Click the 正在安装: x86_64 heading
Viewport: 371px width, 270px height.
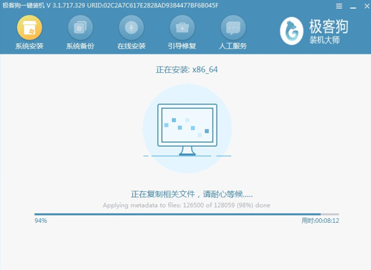187,69
